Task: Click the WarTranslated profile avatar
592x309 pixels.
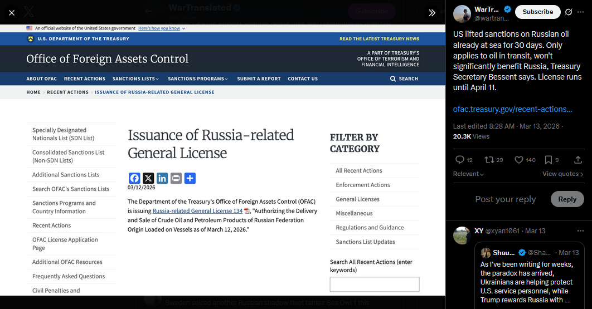Action: 462,14
